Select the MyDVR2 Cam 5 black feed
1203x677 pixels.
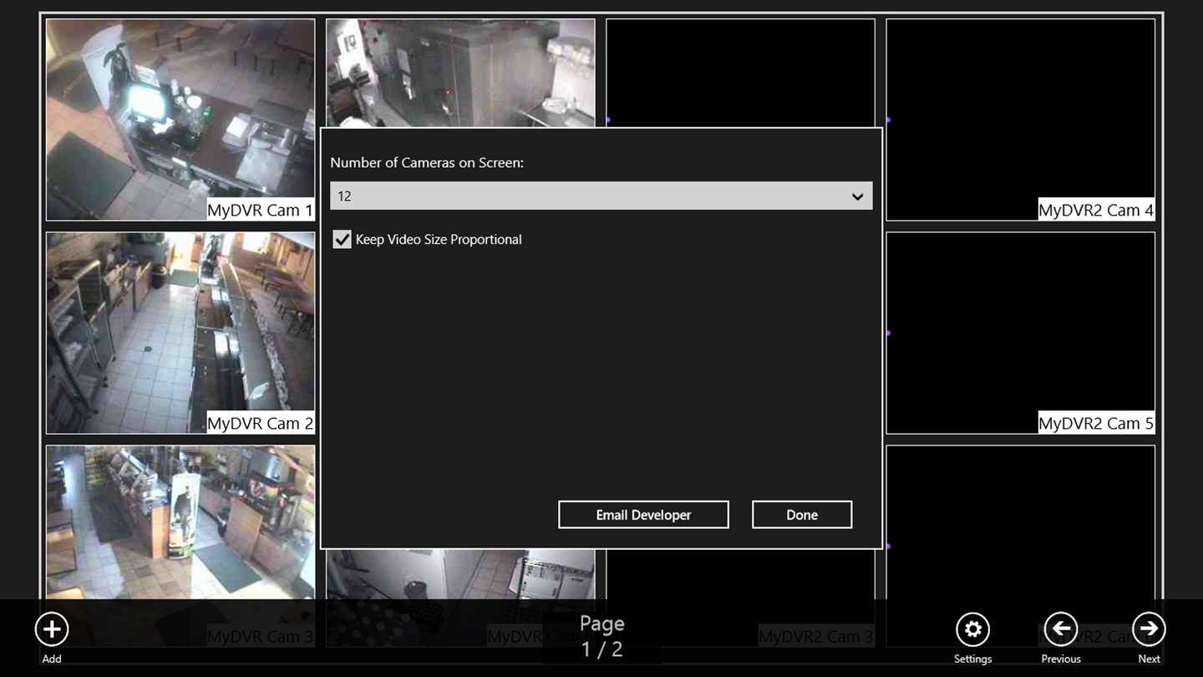pyautogui.click(x=1020, y=333)
